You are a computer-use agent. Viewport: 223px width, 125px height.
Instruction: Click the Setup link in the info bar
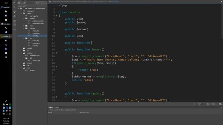point(116,1)
